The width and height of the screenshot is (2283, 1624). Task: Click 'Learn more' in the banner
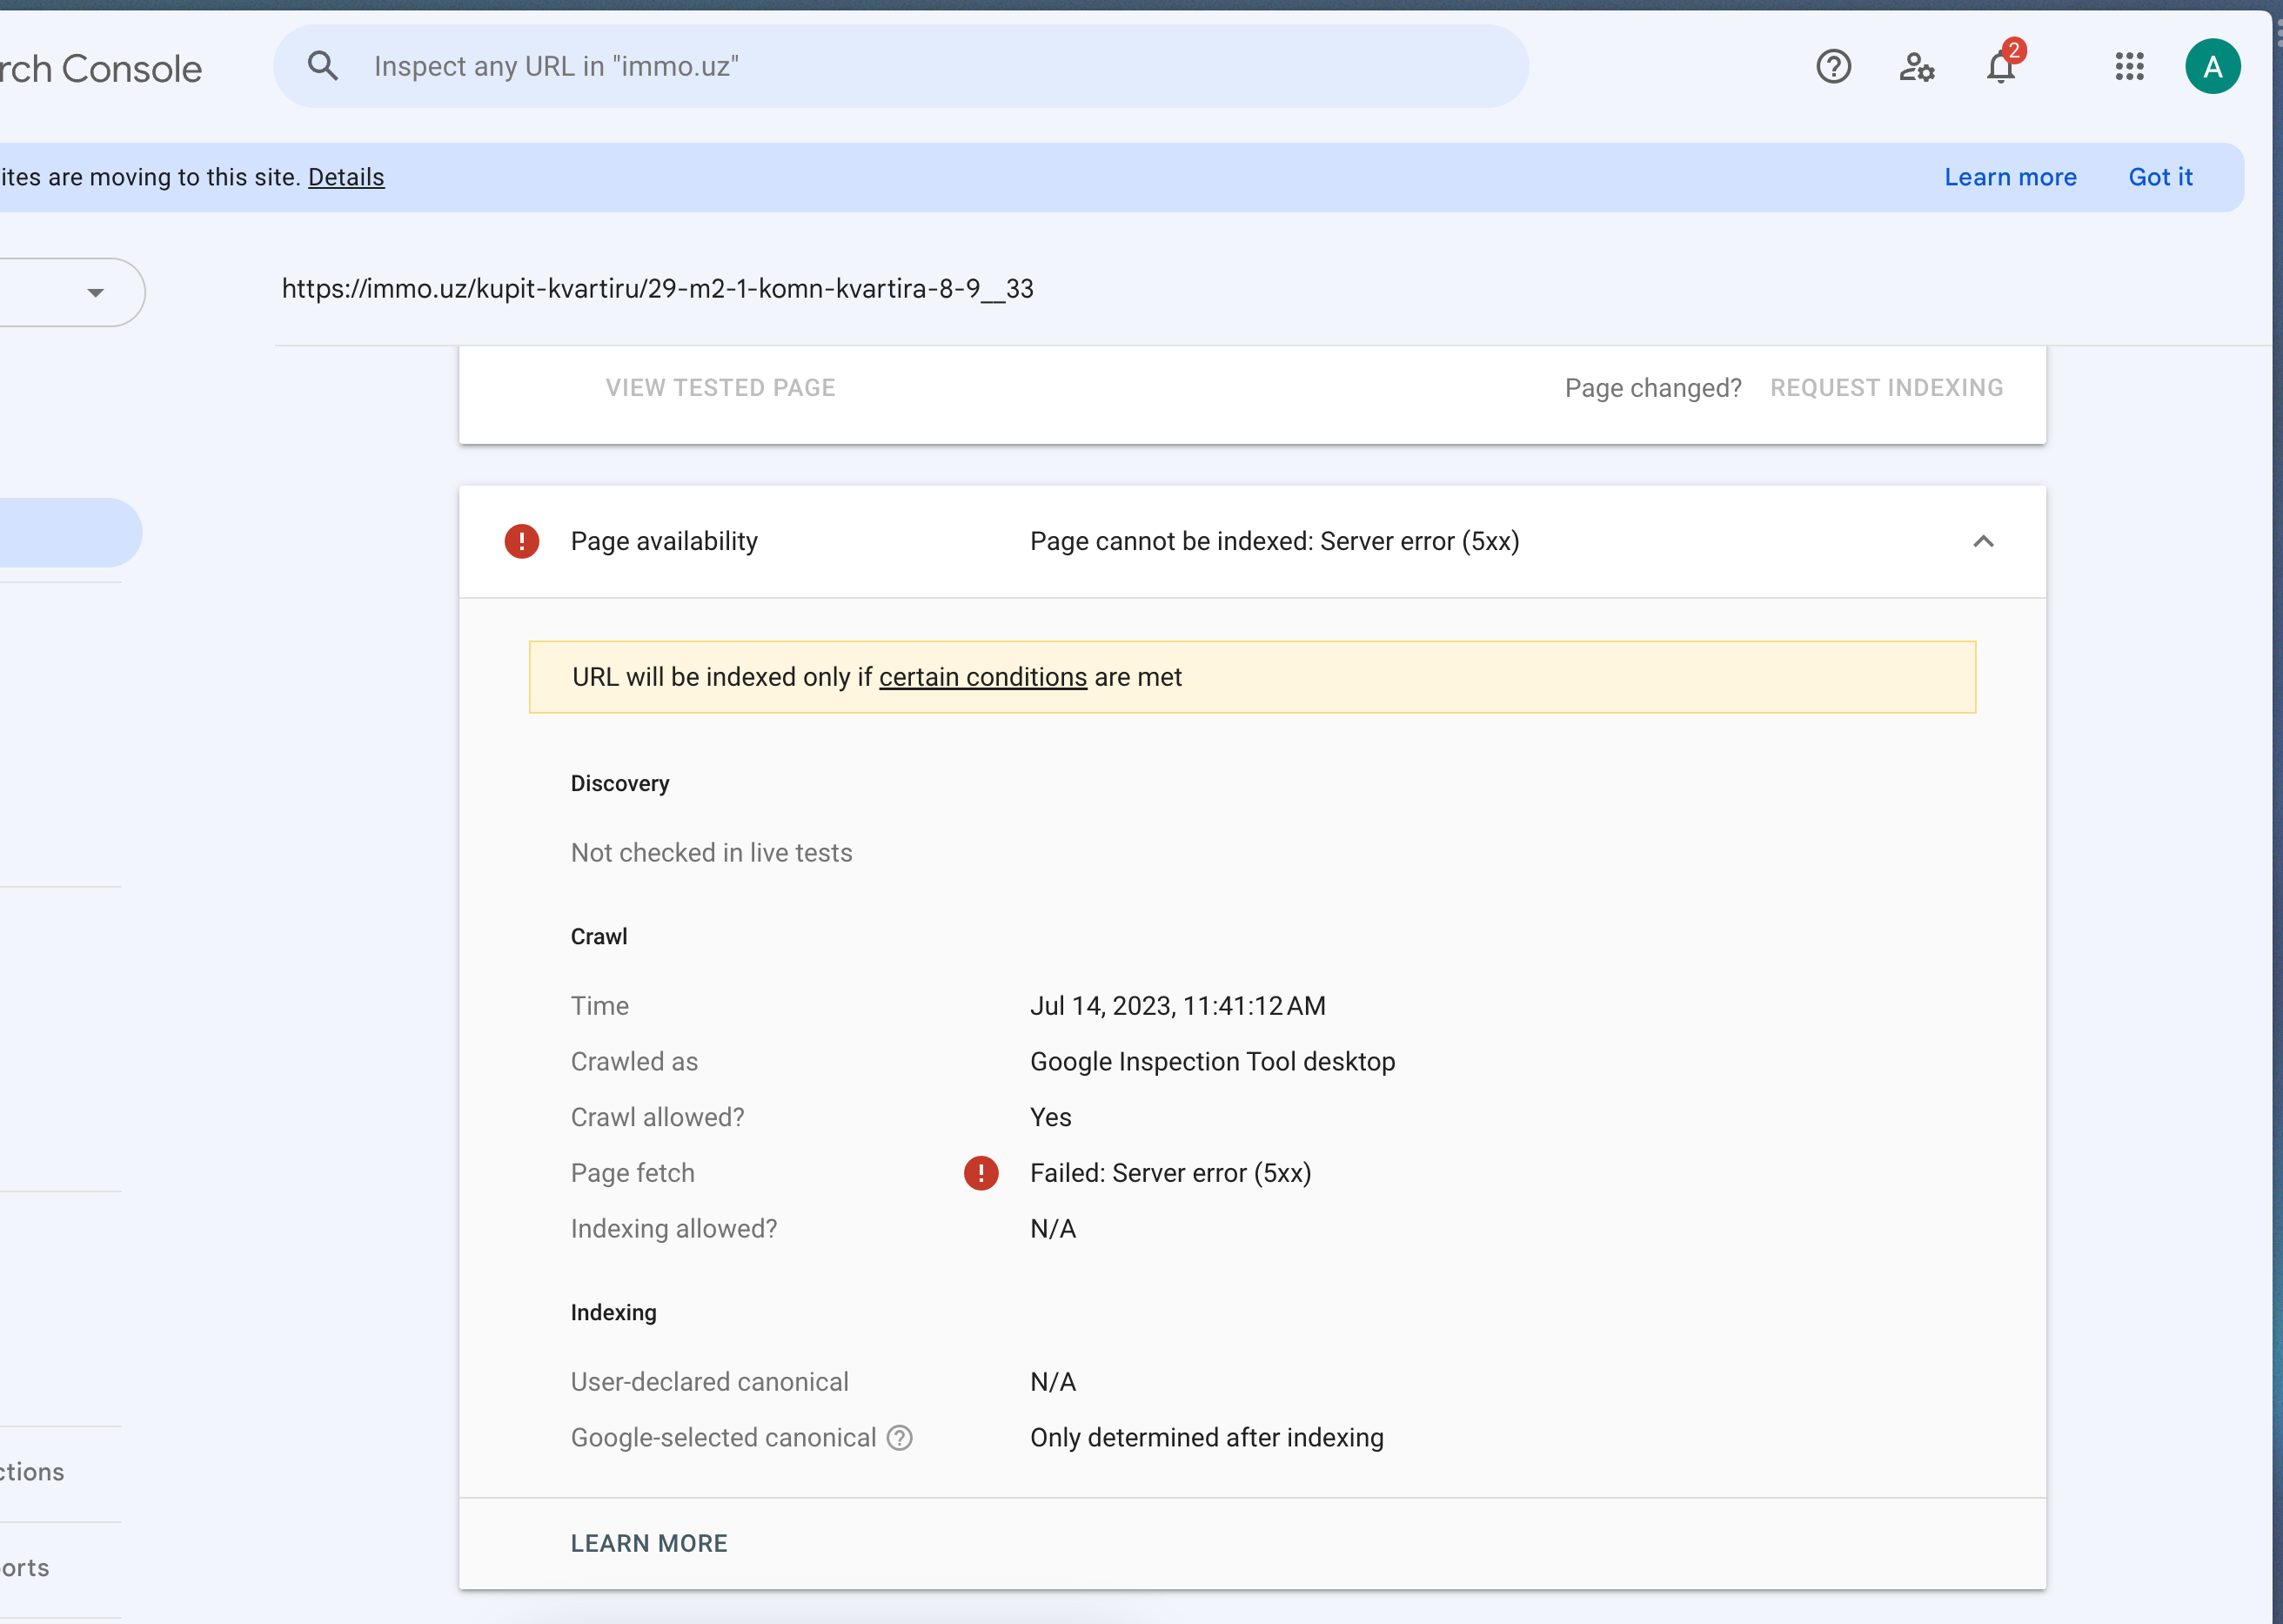click(2010, 177)
